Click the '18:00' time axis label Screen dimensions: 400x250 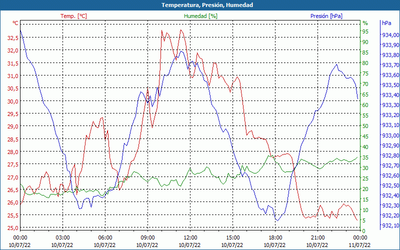(275, 238)
